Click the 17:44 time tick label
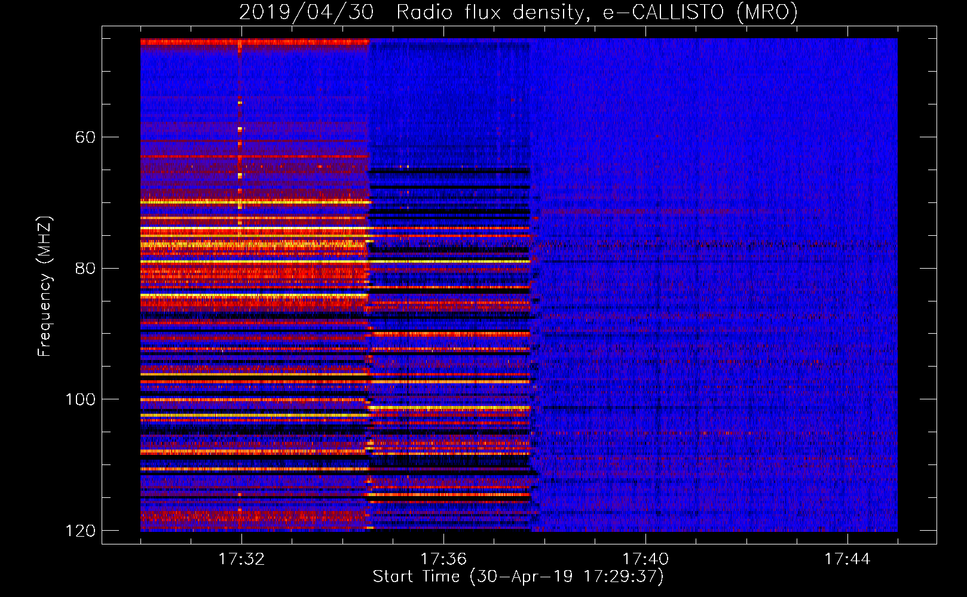Screen dimensions: 967x597 pyautogui.click(x=847, y=559)
